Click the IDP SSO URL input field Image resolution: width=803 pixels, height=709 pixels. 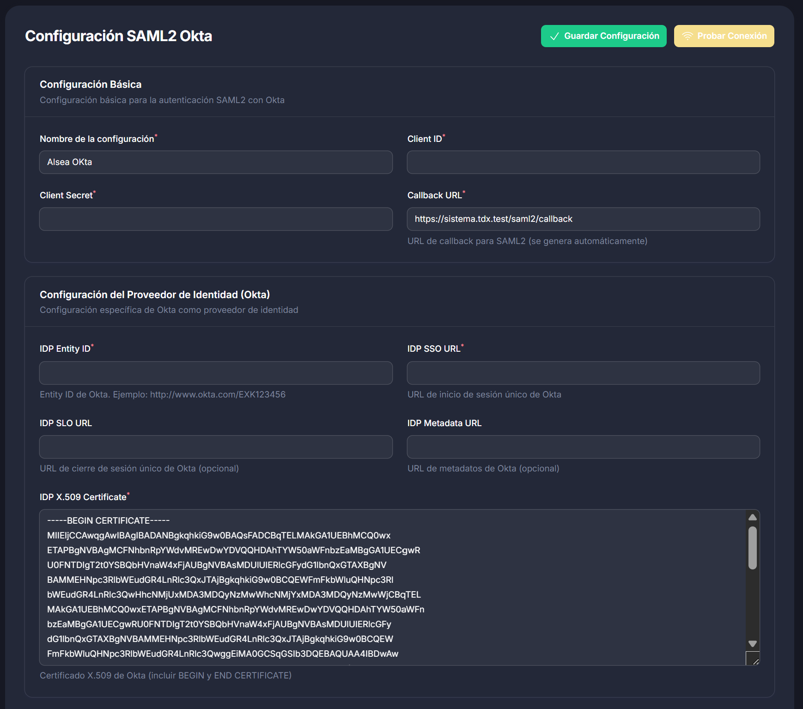(583, 373)
